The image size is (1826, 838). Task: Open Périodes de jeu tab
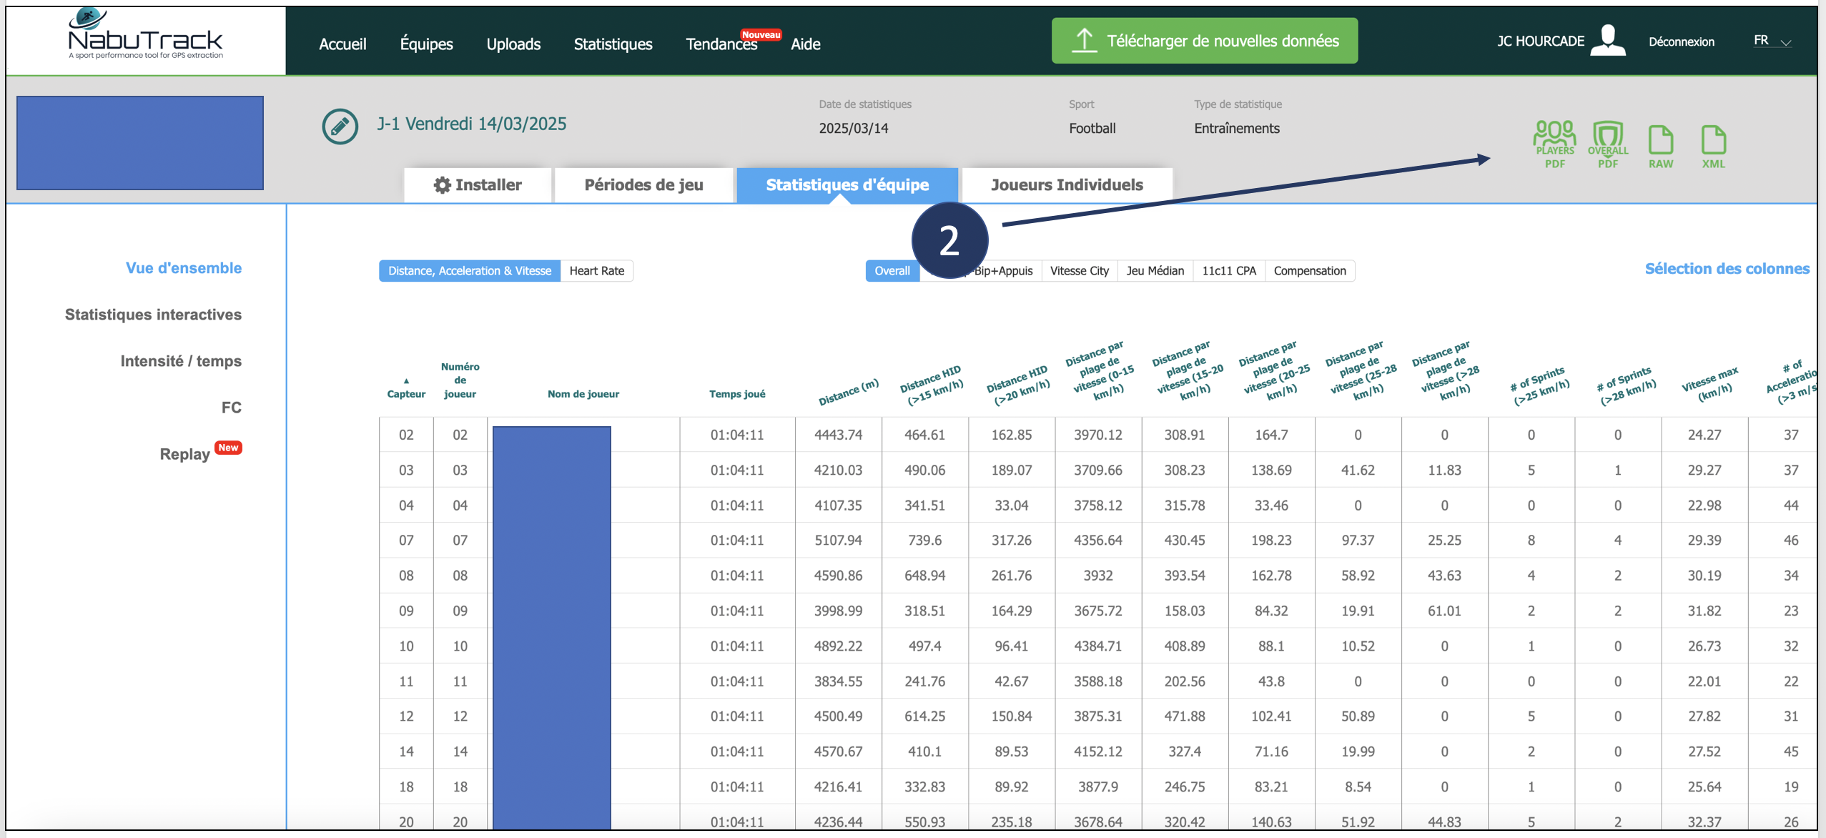(643, 185)
